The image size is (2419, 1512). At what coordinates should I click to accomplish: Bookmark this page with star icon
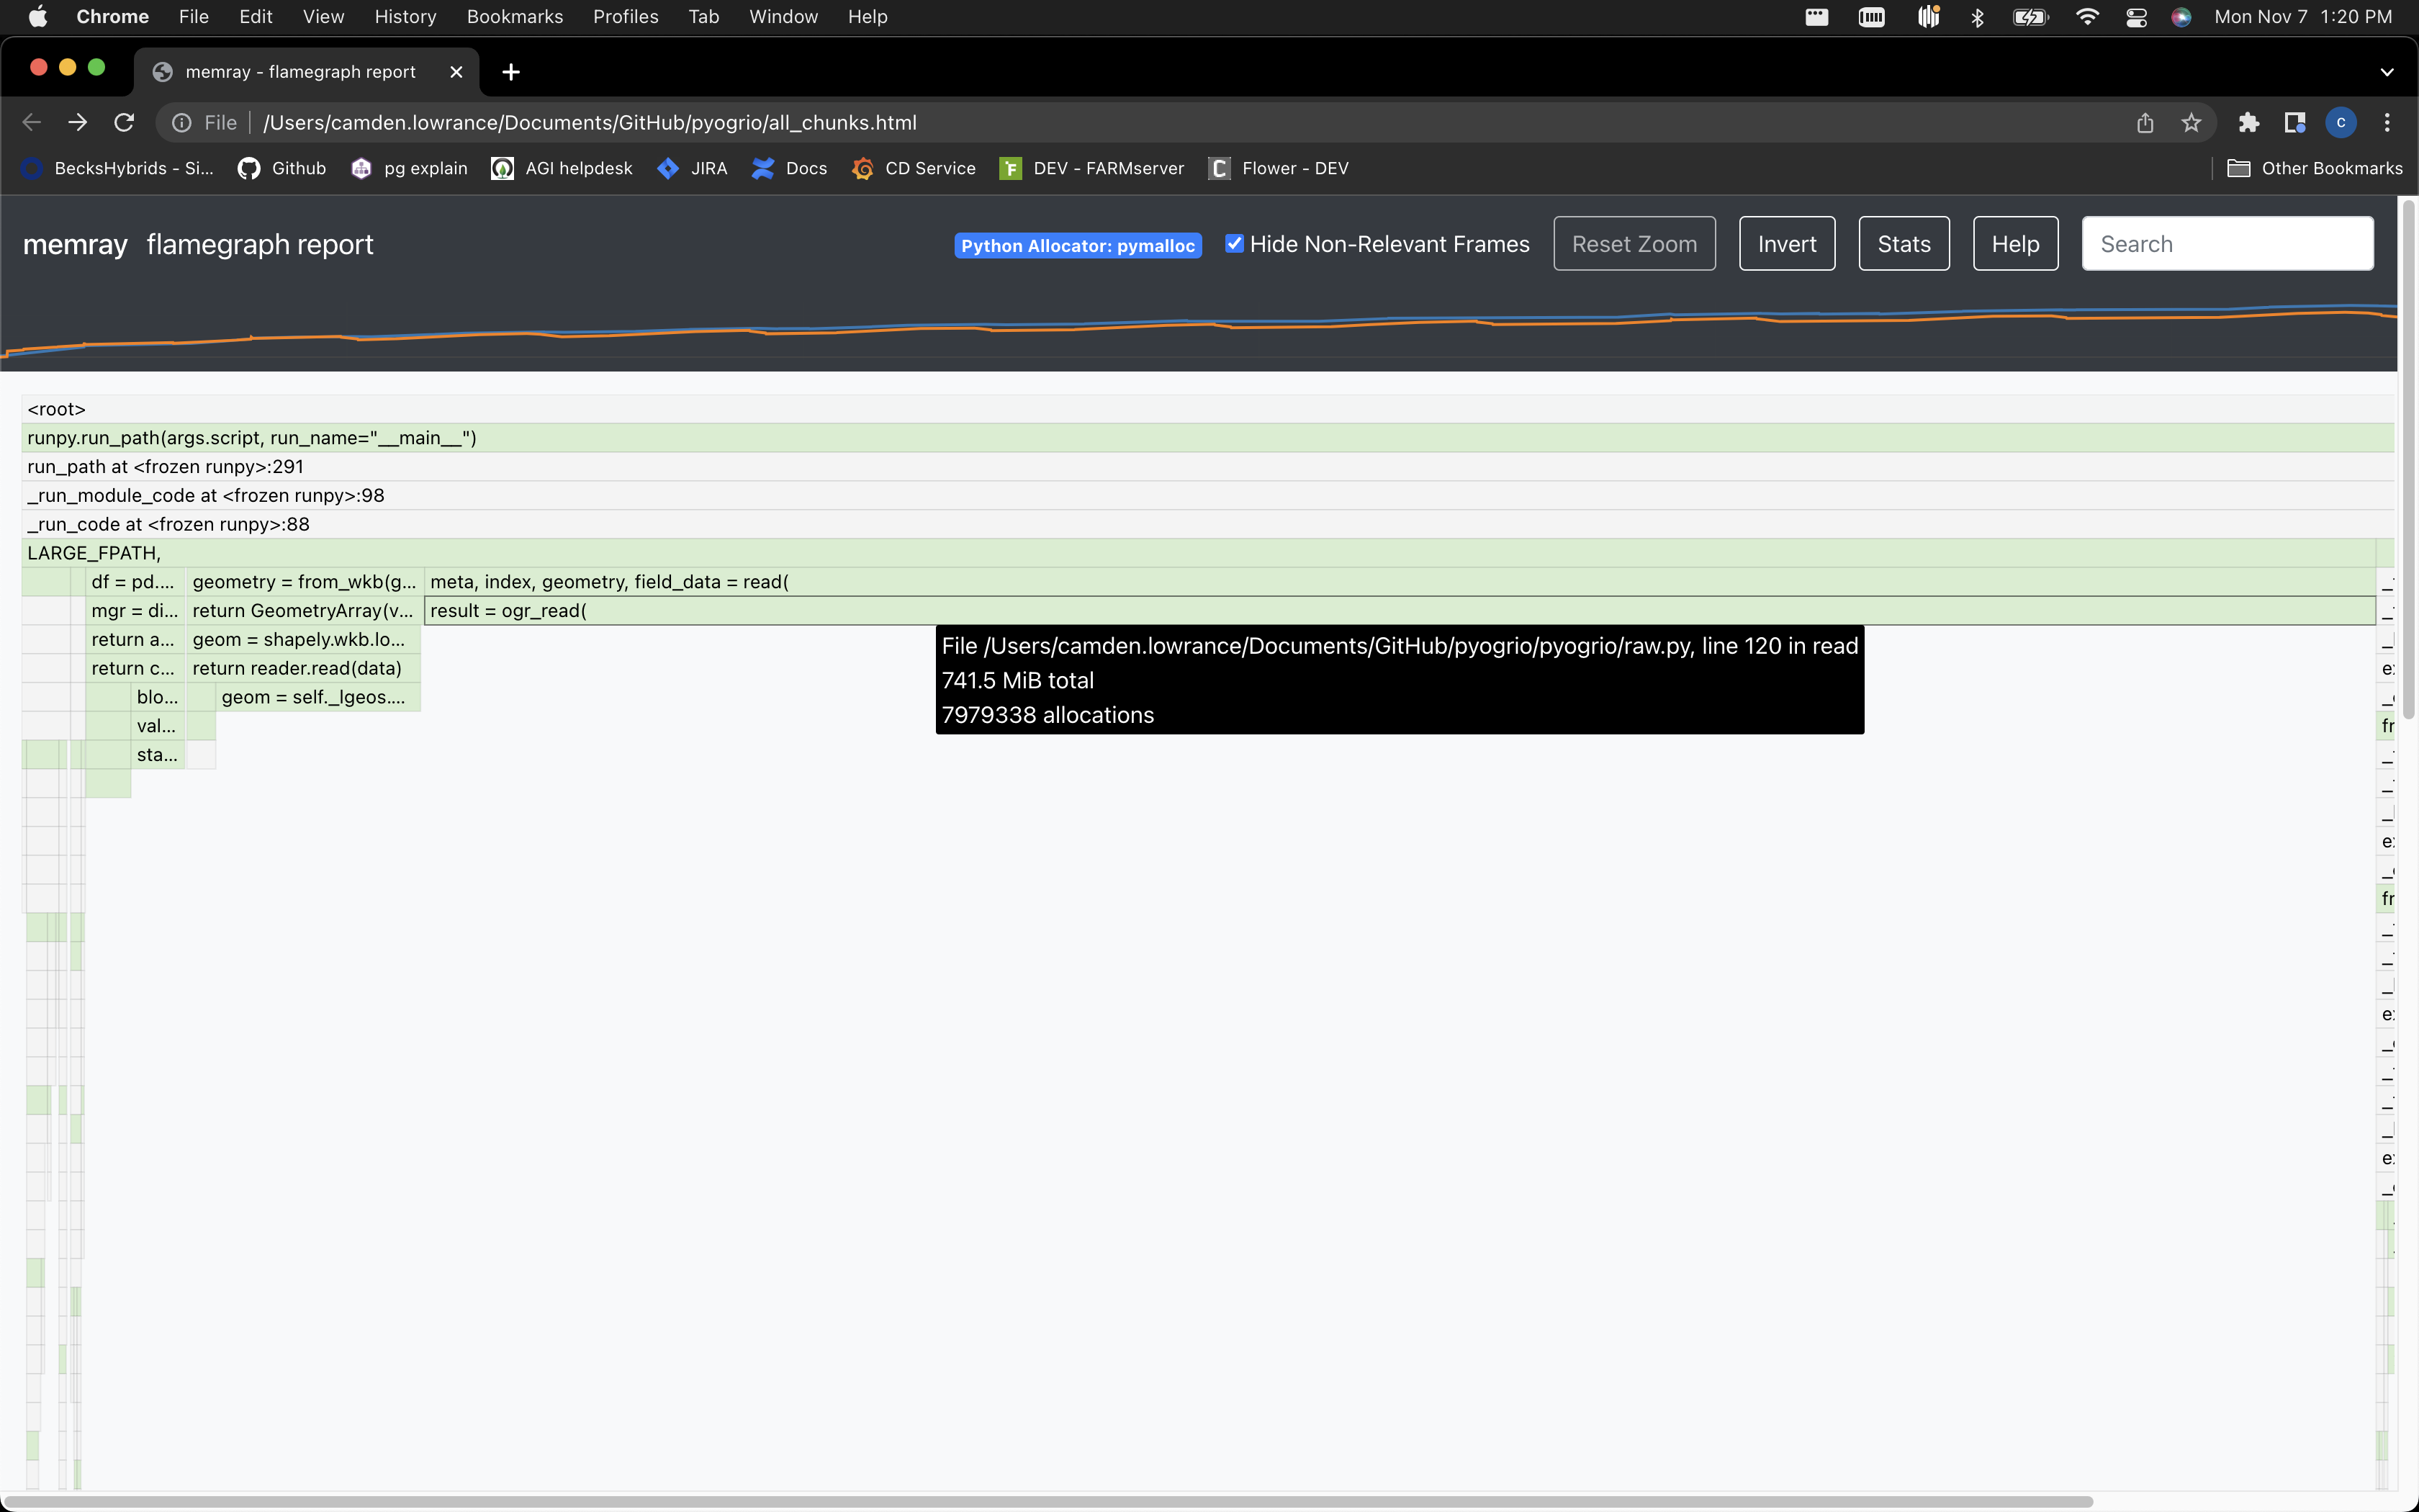click(x=2191, y=122)
